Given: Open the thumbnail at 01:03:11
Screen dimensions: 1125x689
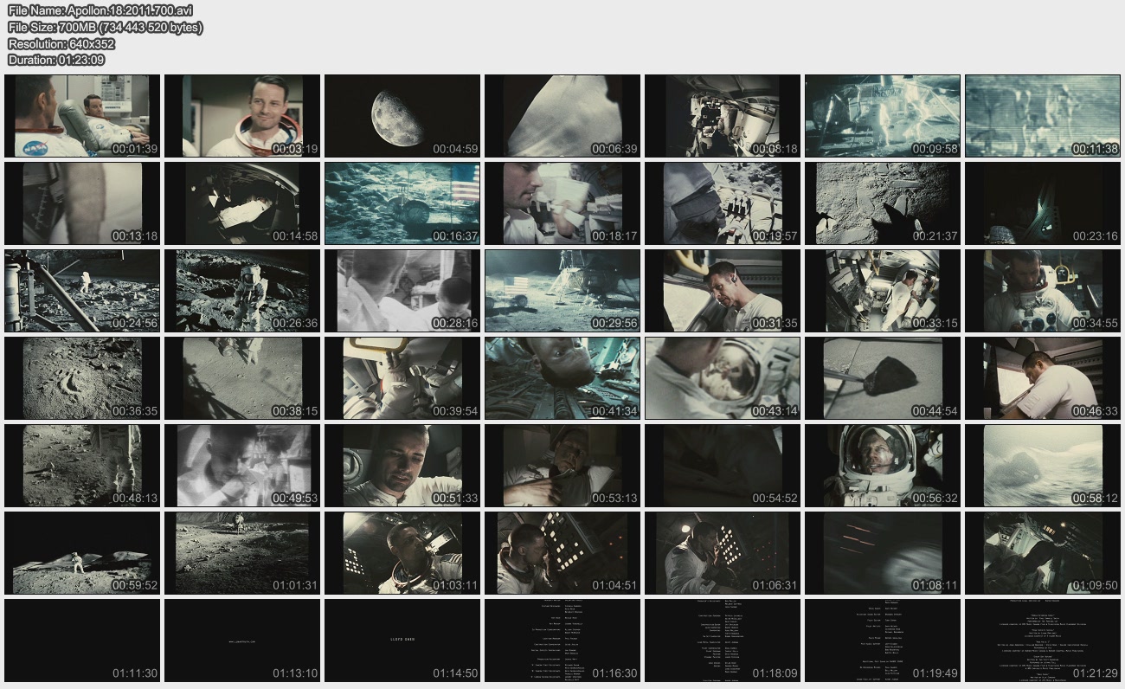Looking at the screenshot, I should [402, 553].
